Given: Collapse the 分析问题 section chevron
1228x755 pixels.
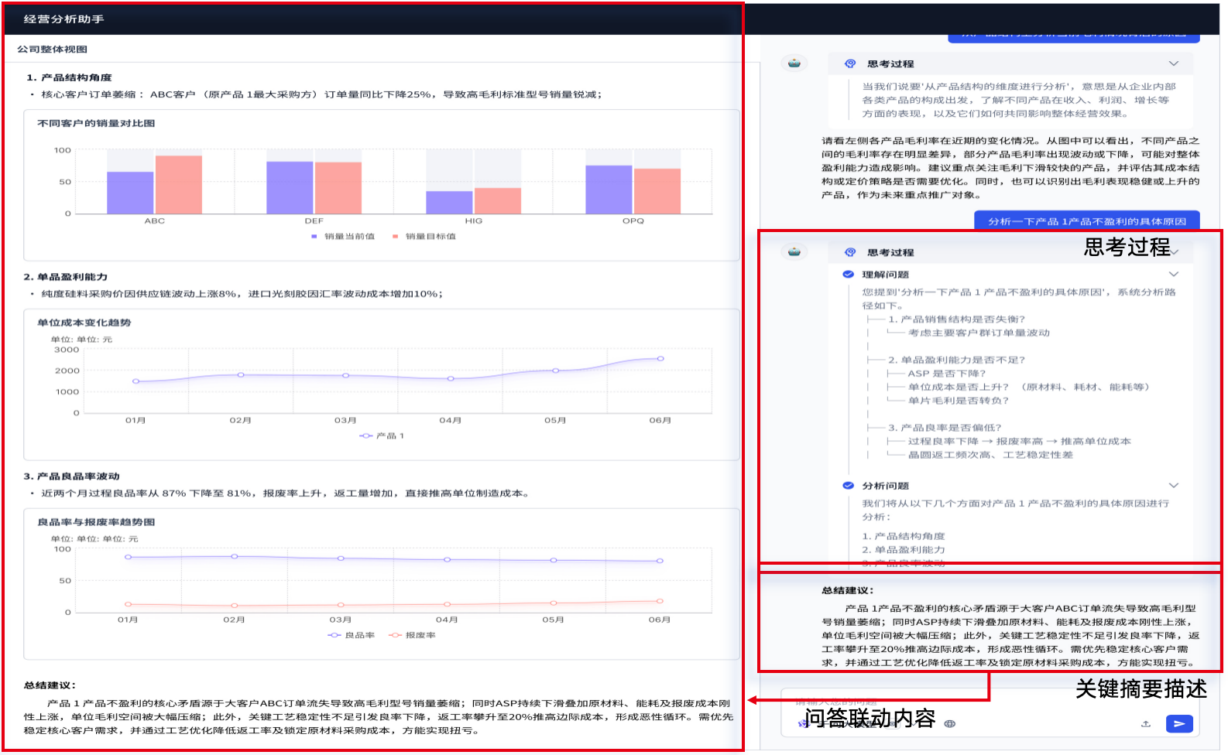Looking at the screenshot, I should coord(1174,486).
